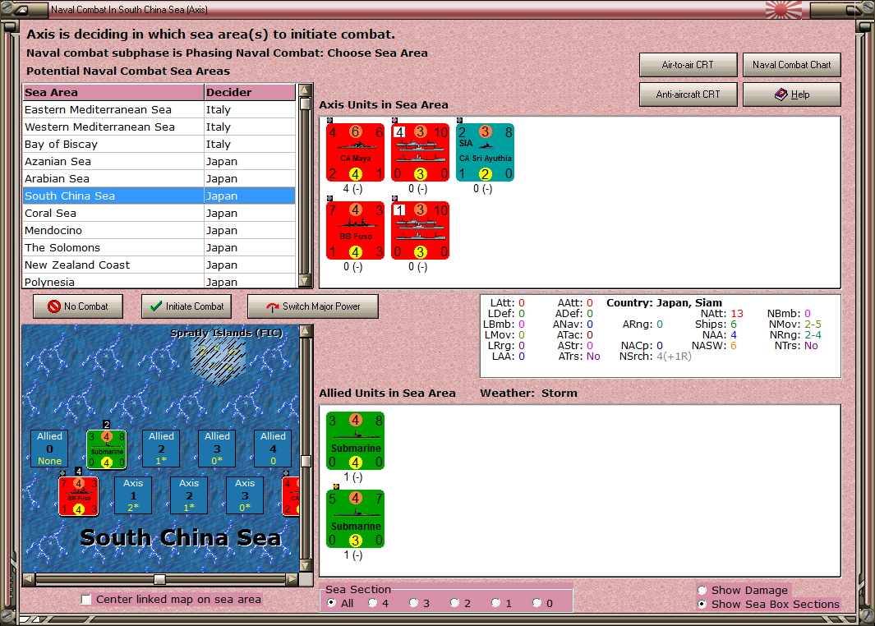Select Sea Section 3 radio button

click(x=413, y=602)
